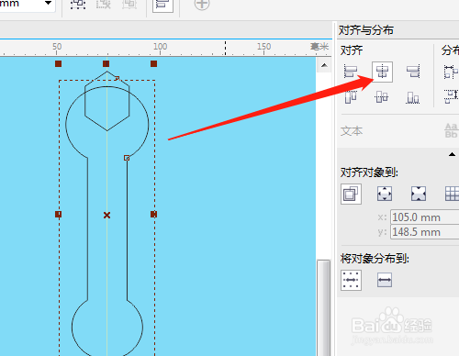Collapse the section with the black triangle
Screen dimensions: 459x356
(452, 154)
